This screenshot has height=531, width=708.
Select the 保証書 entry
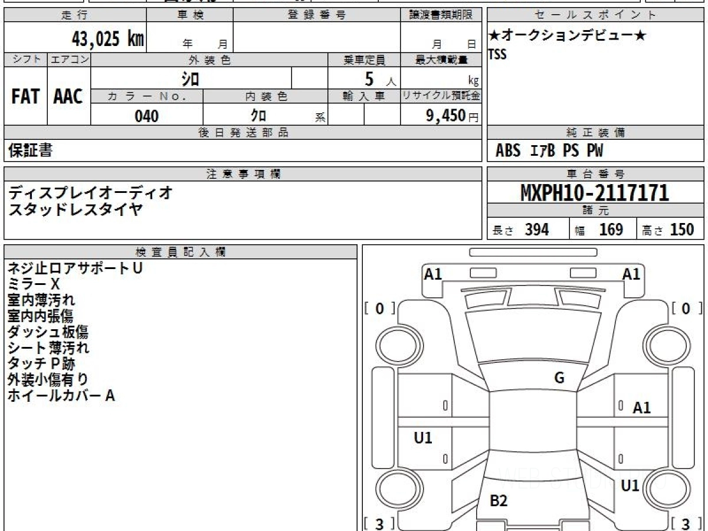(30, 150)
